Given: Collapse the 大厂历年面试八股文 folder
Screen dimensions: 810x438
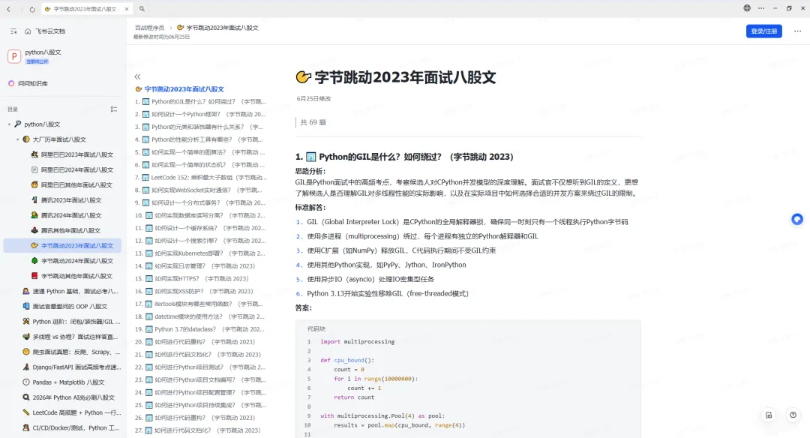Looking at the screenshot, I should click(x=17, y=139).
